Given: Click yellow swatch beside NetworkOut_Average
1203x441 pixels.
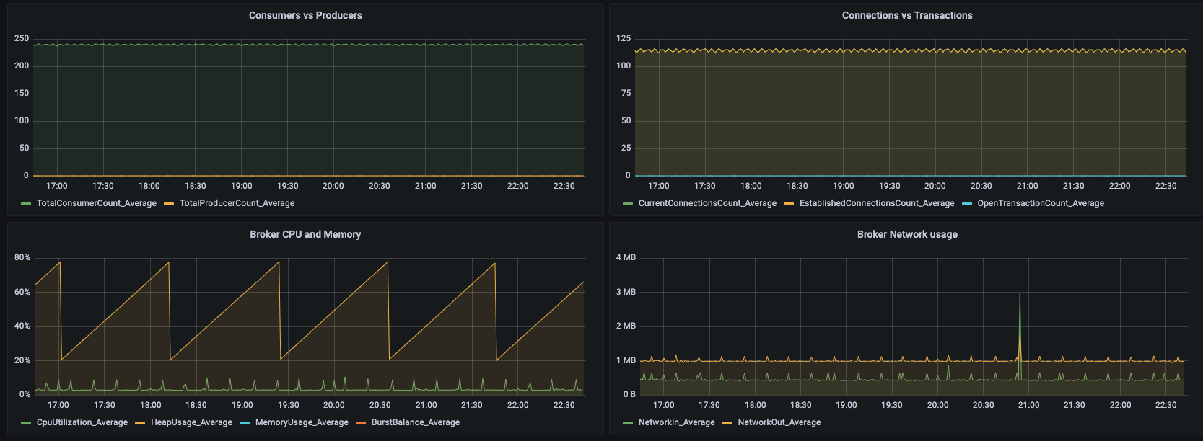Looking at the screenshot, I should coord(727,423).
